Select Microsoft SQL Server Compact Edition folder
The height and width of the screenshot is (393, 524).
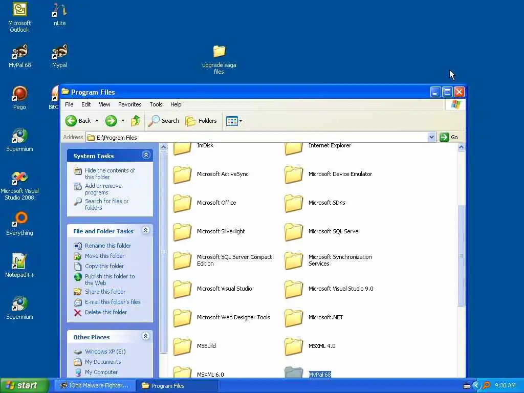(x=223, y=260)
